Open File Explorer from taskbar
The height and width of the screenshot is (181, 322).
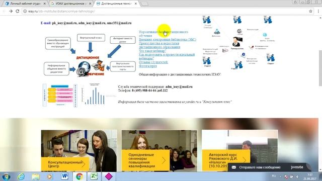[36, 176]
